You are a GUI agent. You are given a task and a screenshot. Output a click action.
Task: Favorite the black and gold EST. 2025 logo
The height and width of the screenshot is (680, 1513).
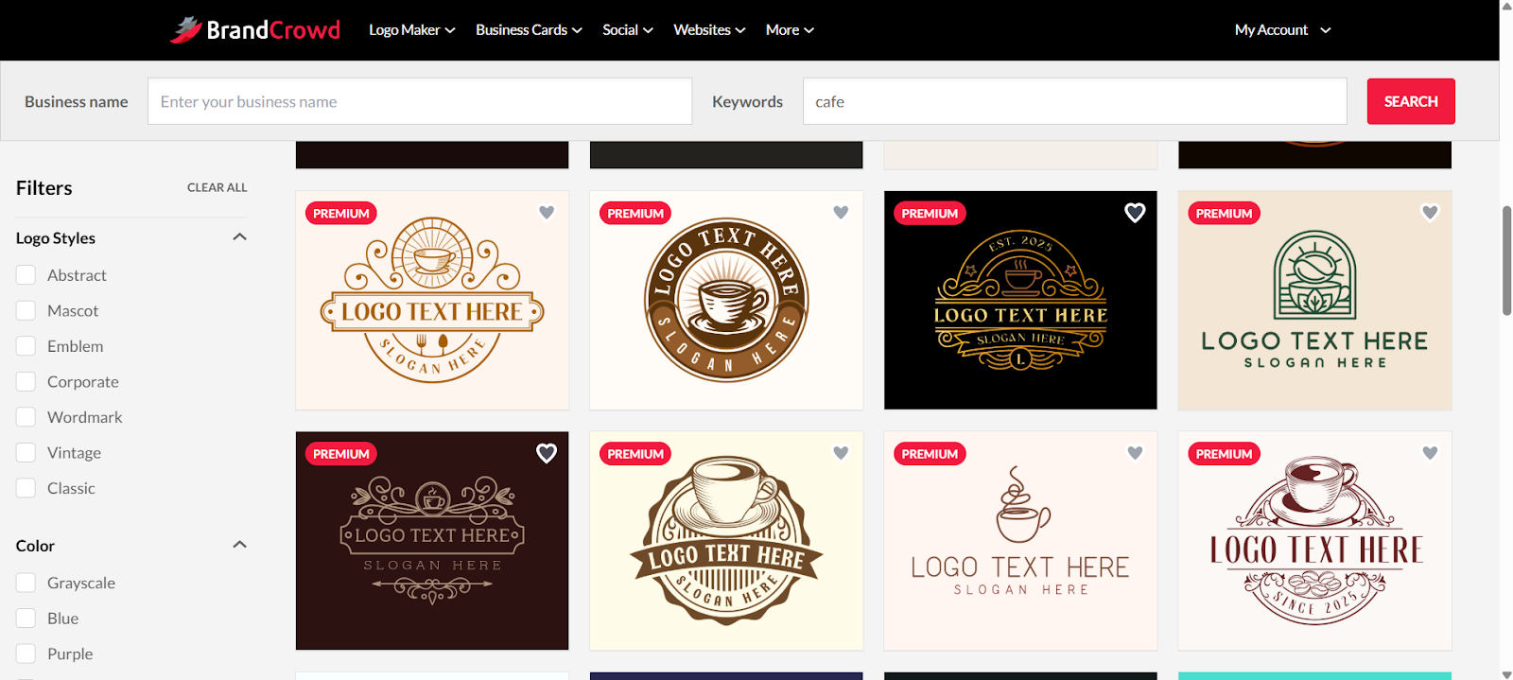1135,213
